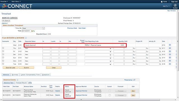Open help icon beside date range heading
This screenshot has height=101, width=179.
click(26, 38)
